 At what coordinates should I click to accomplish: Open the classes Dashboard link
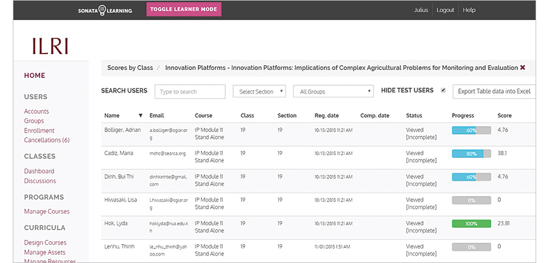(39, 171)
